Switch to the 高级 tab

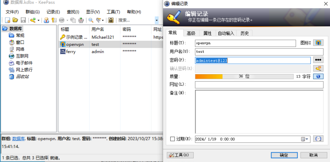191,33
